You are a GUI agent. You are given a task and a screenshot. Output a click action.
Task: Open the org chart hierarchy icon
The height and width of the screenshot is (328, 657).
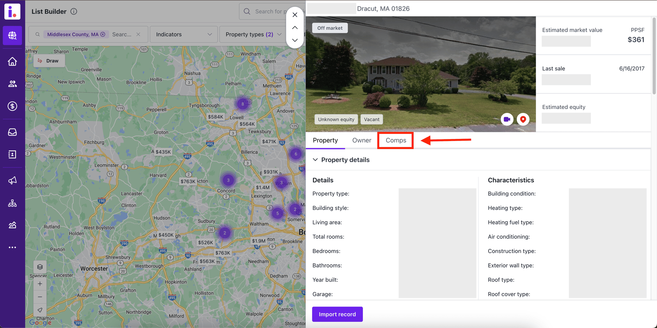12,203
